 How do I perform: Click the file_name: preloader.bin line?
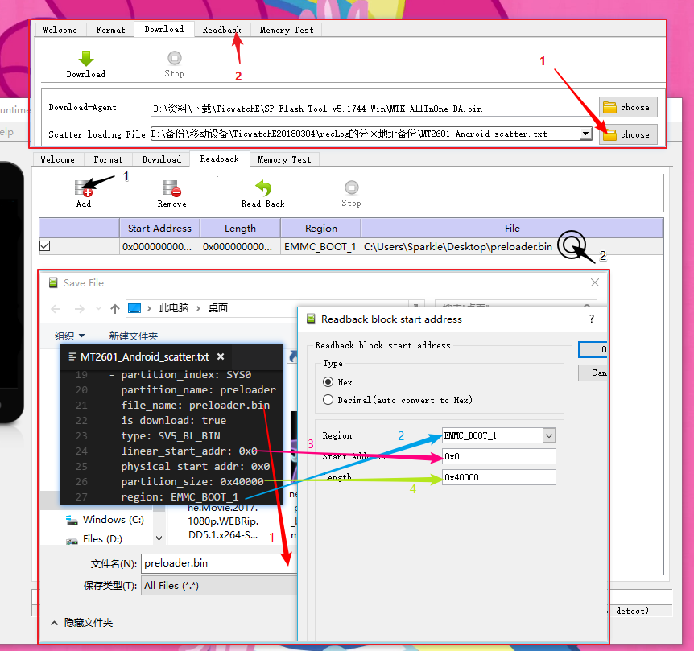coord(195,406)
